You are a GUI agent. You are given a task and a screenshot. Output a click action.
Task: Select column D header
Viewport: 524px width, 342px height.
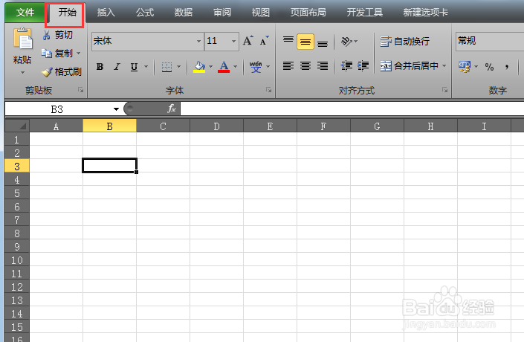(x=216, y=126)
